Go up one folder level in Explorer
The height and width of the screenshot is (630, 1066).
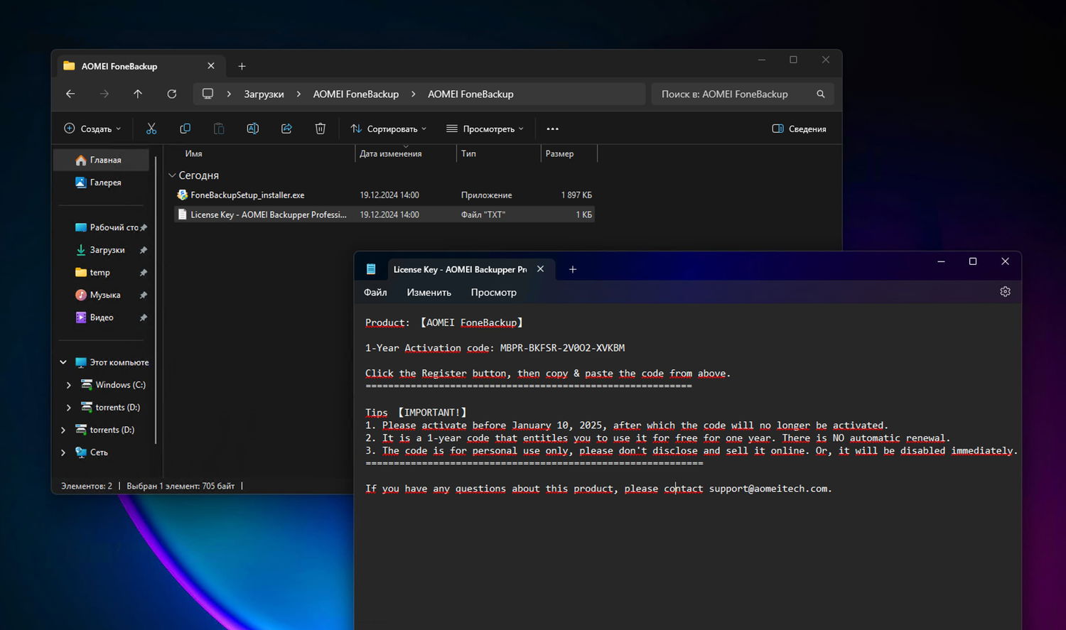[x=138, y=94]
